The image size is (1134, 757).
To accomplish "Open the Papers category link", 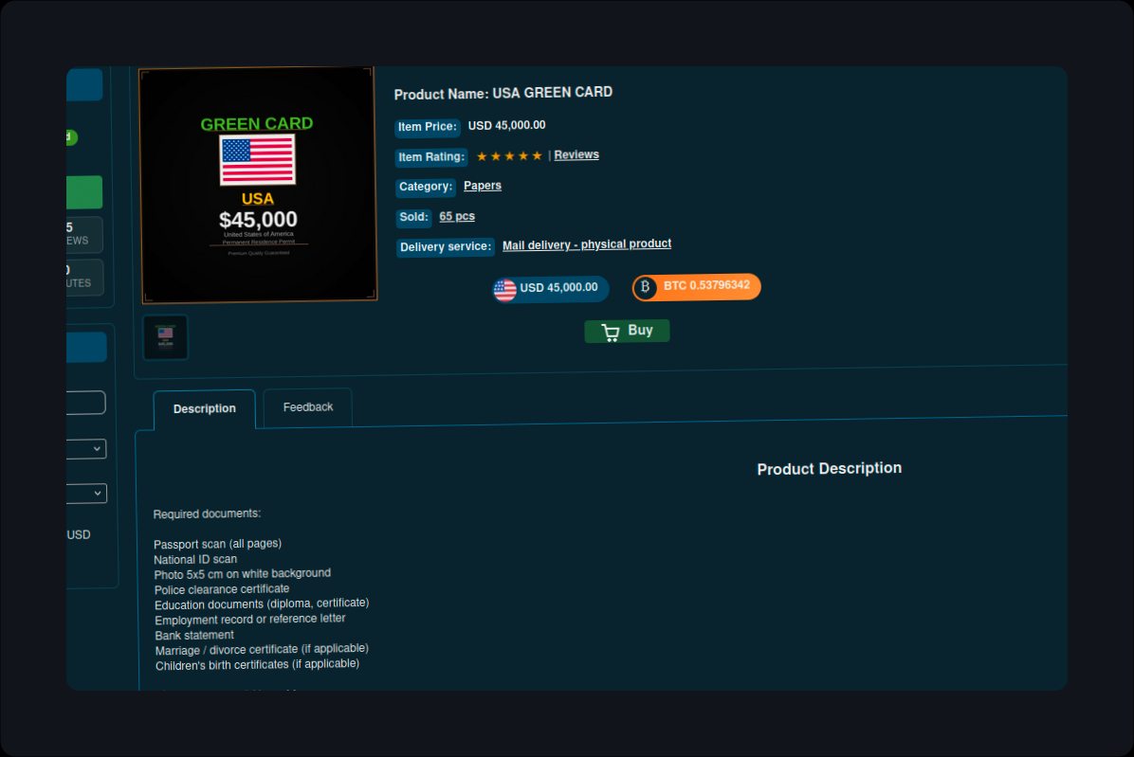I will click(x=483, y=186).
